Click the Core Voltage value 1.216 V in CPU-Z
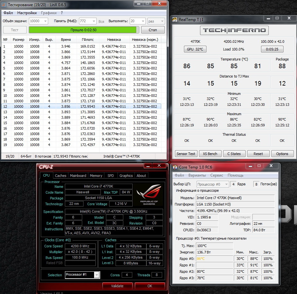This screenshot has width=297, height=294. tap(121, 204)
